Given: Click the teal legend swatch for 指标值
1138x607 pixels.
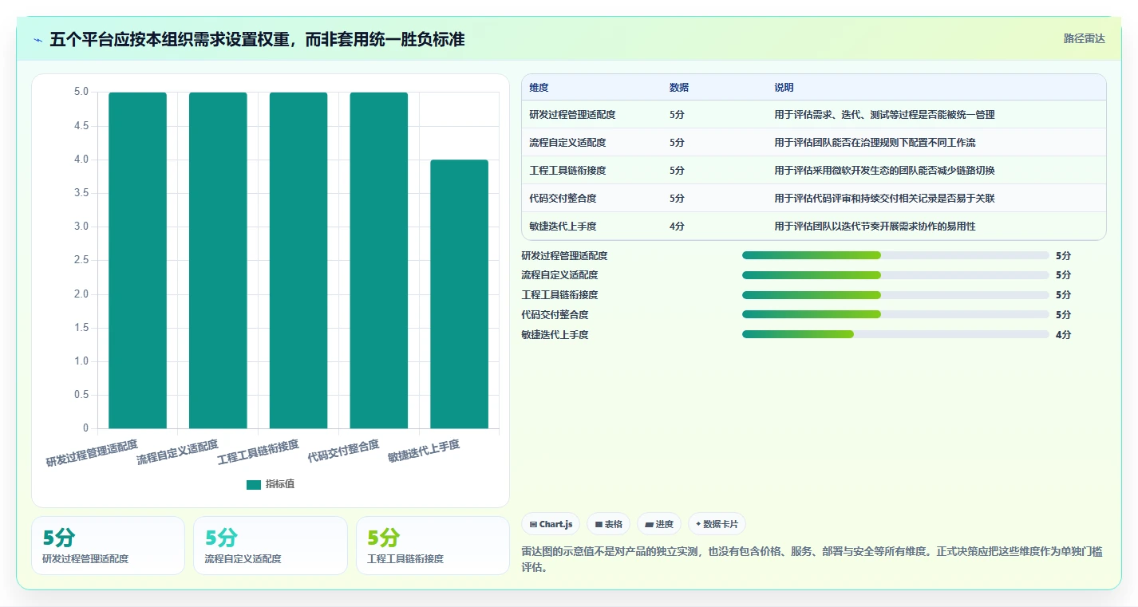Looking at the screenshot, I should coord(254,484).
